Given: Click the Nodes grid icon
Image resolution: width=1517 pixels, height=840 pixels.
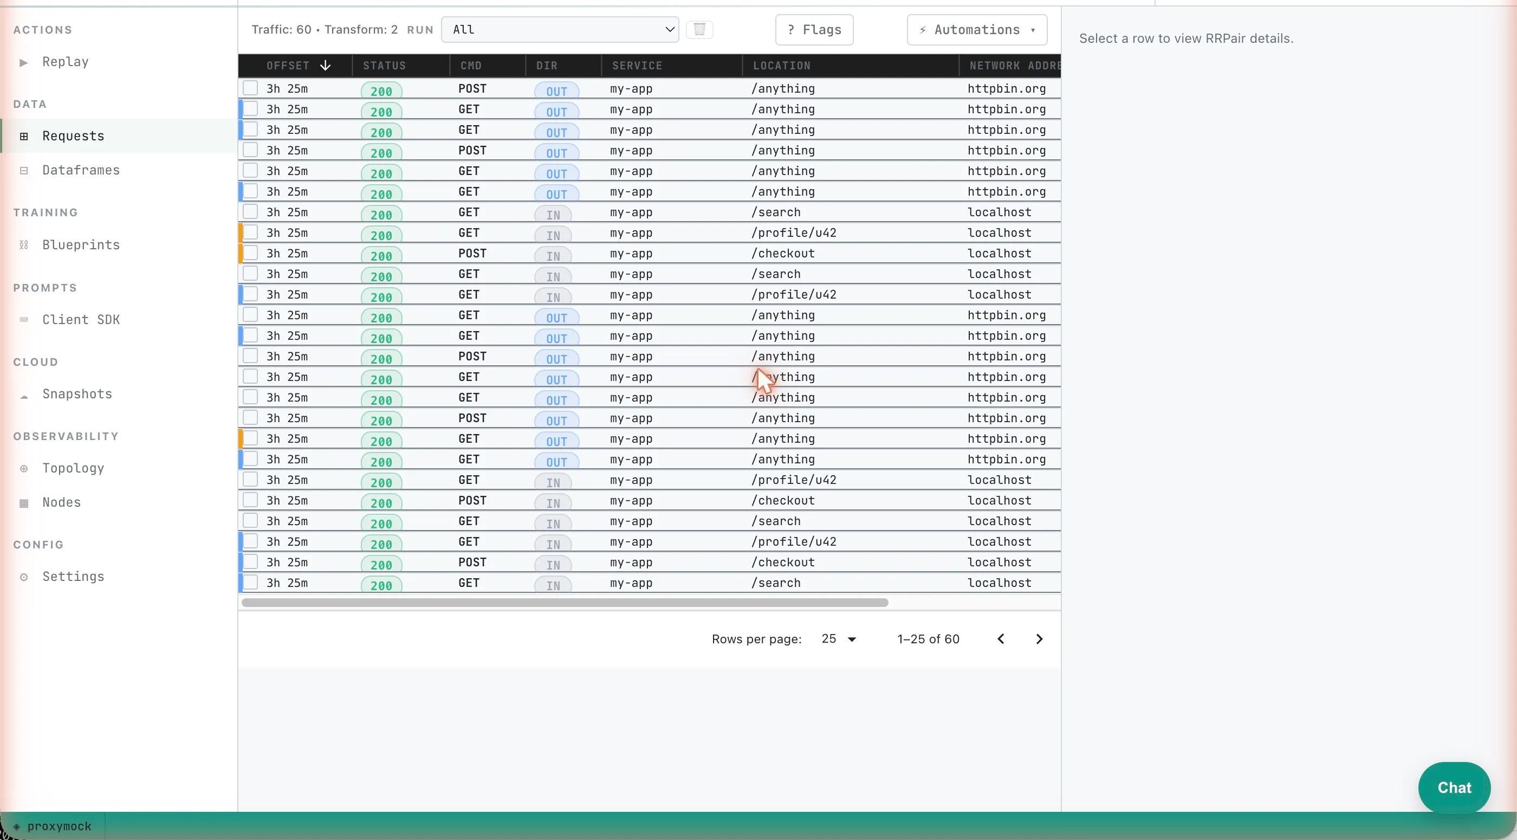Looking at the screenshot, I should pyautogui.click(x=23, y=502).
